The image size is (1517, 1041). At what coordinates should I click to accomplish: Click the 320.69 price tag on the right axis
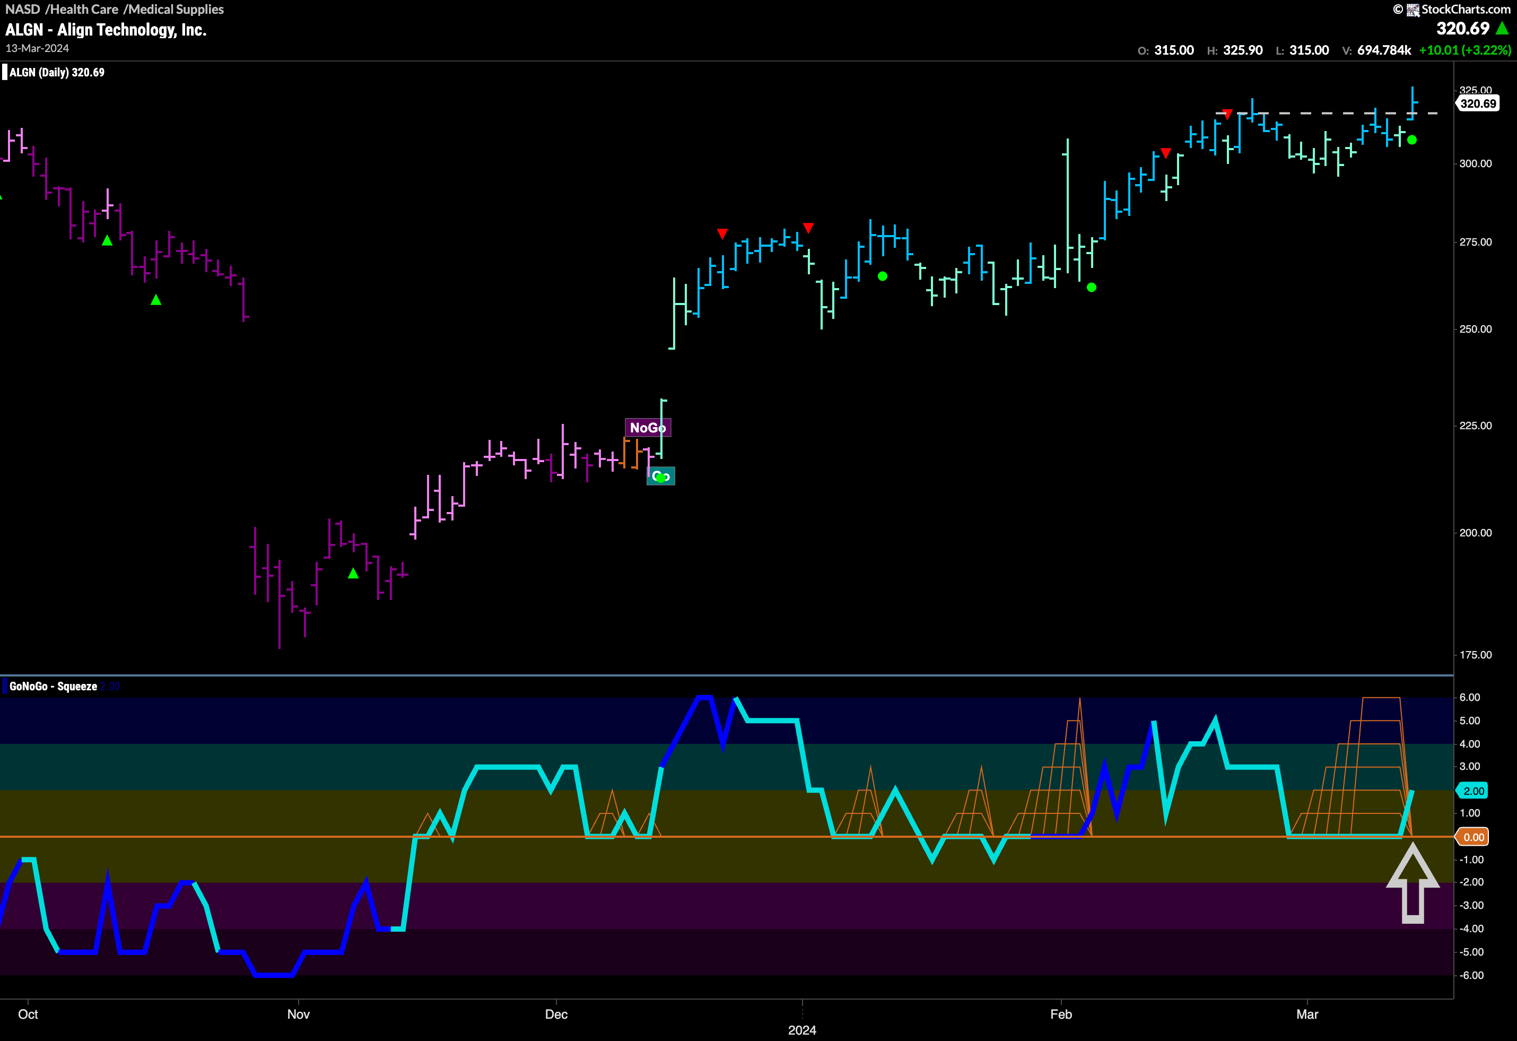1478,103
